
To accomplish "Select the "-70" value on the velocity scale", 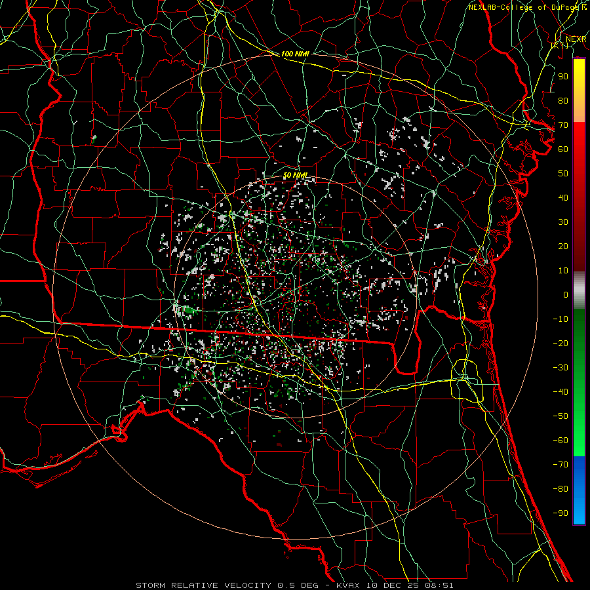I will coord(560,465).
